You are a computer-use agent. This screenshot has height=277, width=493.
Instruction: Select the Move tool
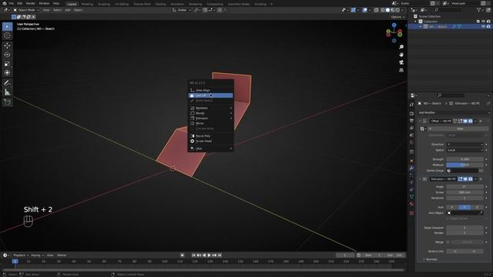click(7, 46)
